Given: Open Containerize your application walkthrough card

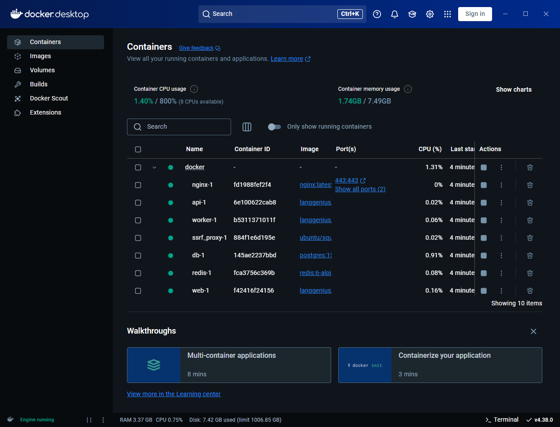Looking at the screenshot, I should [x=440, y=365].
